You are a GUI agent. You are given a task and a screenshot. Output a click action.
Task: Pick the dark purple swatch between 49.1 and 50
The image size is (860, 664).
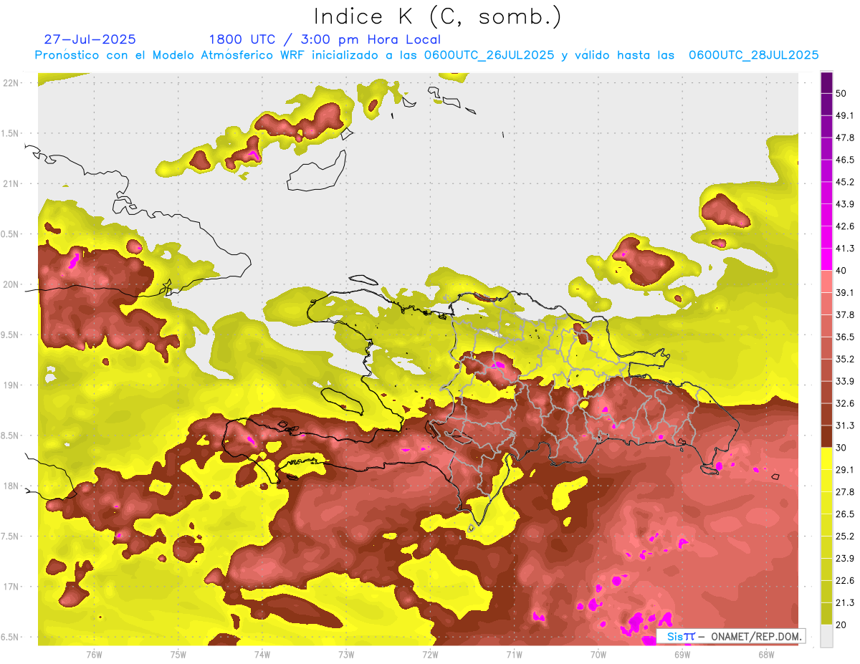point(826,105)
